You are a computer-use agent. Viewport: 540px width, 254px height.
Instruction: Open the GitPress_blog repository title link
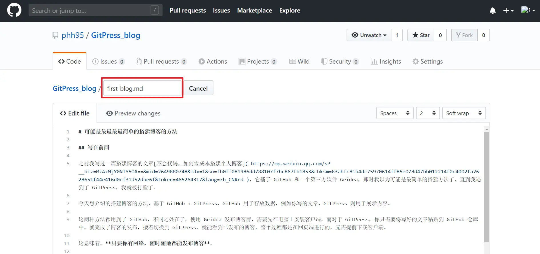(x=116, y=35)
